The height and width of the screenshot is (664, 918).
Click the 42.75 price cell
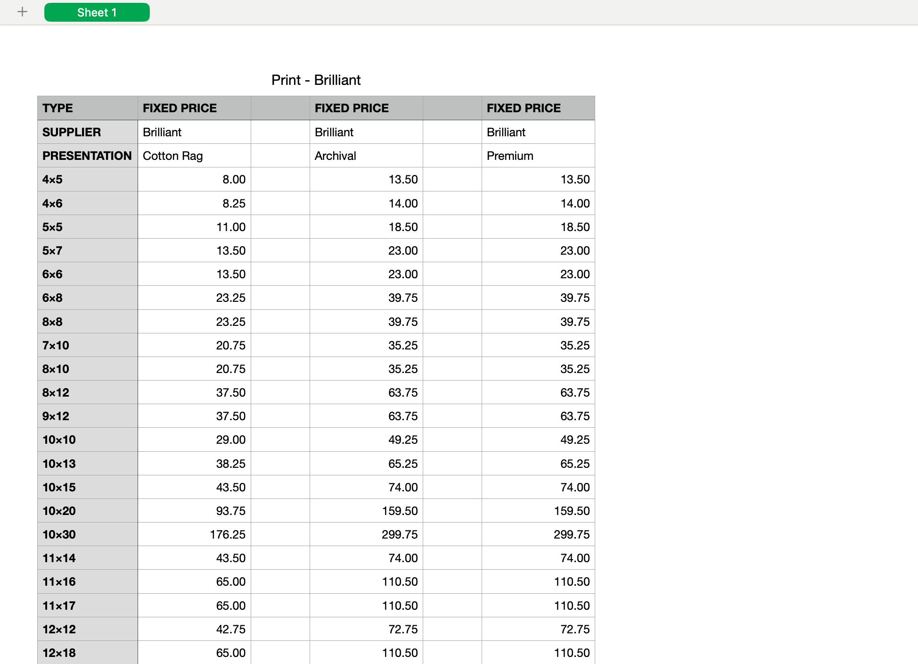click(x=194, y=629)
